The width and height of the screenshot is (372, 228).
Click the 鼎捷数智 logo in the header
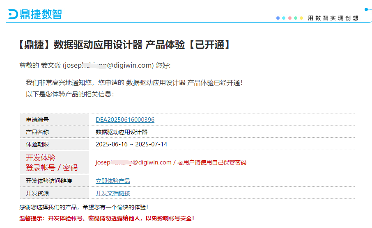click(x=35, y=14)
